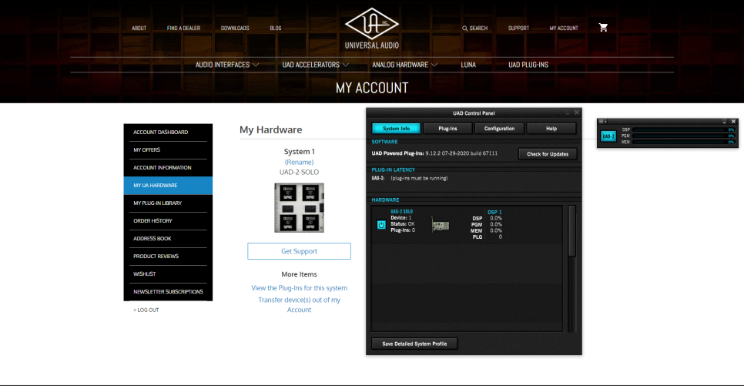
Task: Click the System 1 title
Action: tap(299, 152)
